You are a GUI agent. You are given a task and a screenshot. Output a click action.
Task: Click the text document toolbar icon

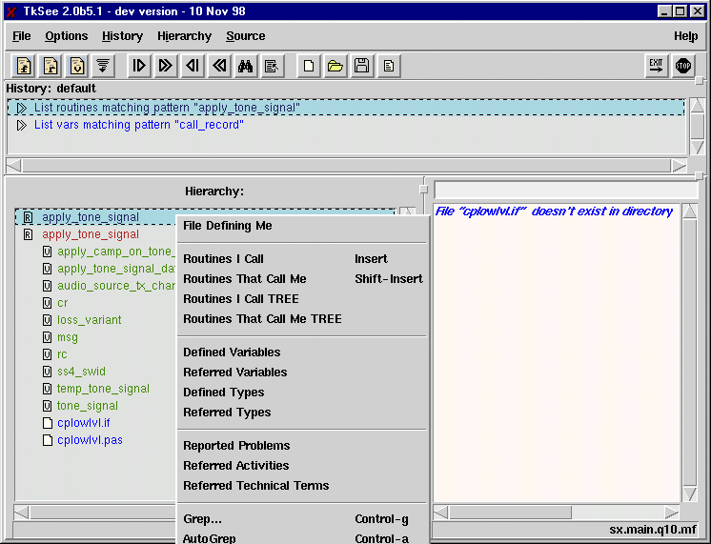point(389,66)
